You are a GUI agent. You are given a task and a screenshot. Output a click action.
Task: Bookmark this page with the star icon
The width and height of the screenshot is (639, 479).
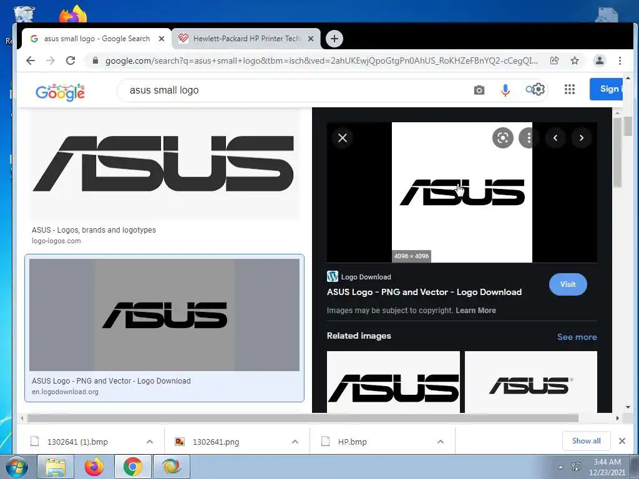pyautogui.click(x=575, y=60)
